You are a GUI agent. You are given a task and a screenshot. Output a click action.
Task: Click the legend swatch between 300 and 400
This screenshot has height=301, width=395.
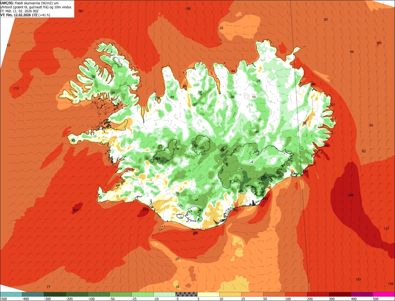(340, 294)
